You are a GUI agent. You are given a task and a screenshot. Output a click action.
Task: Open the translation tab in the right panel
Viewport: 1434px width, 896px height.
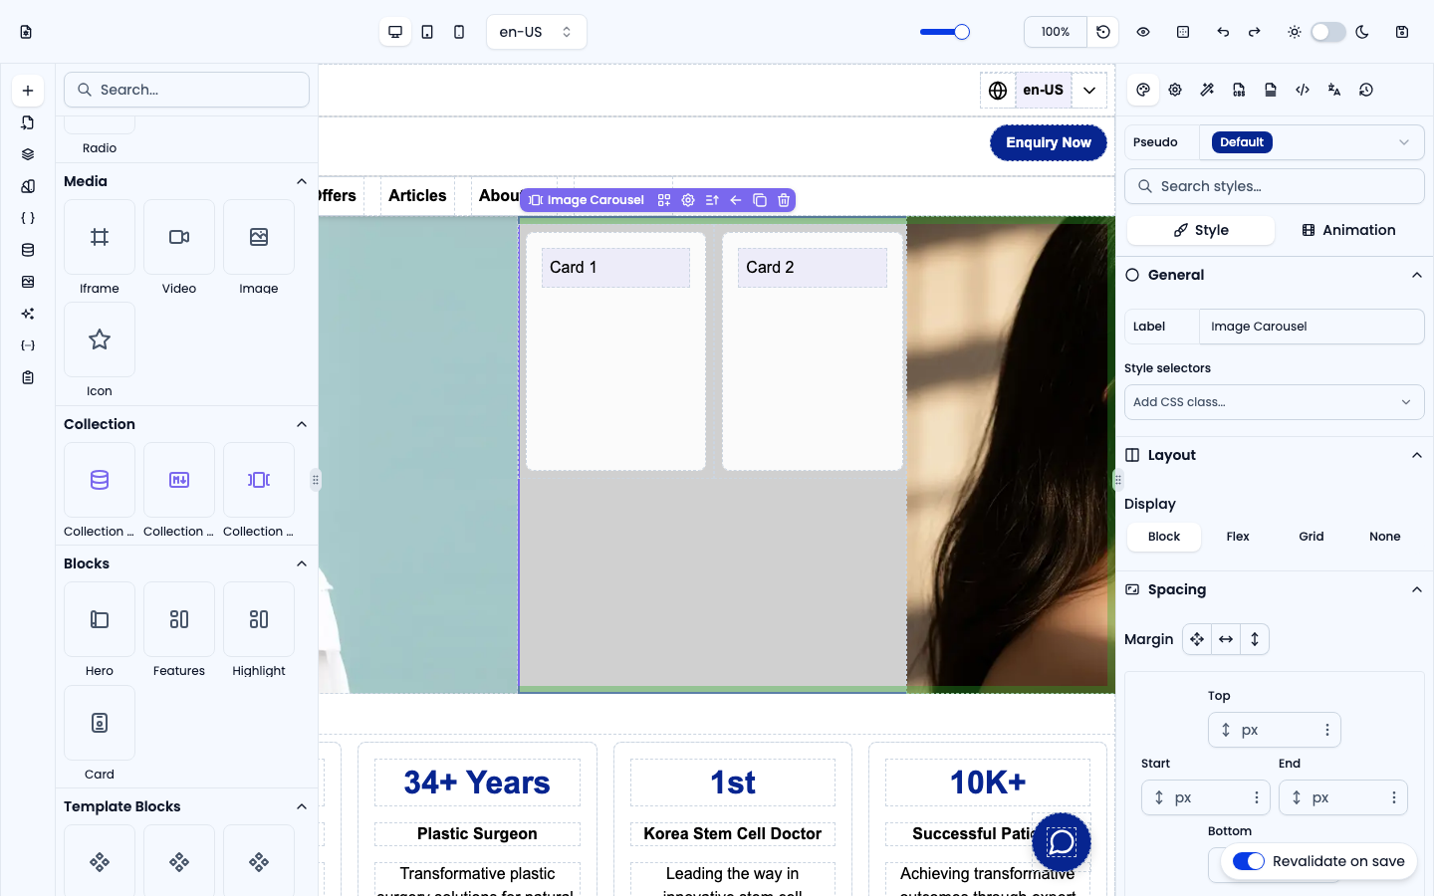pos(1334,90)
